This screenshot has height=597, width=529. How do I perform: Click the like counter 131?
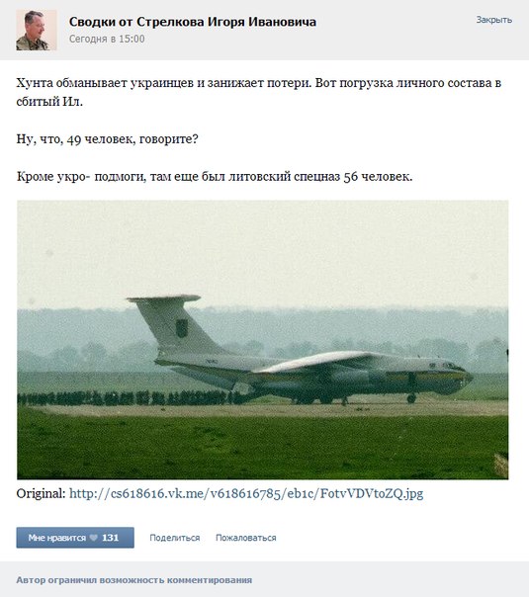pyautogui.click(x=111, y=538)
